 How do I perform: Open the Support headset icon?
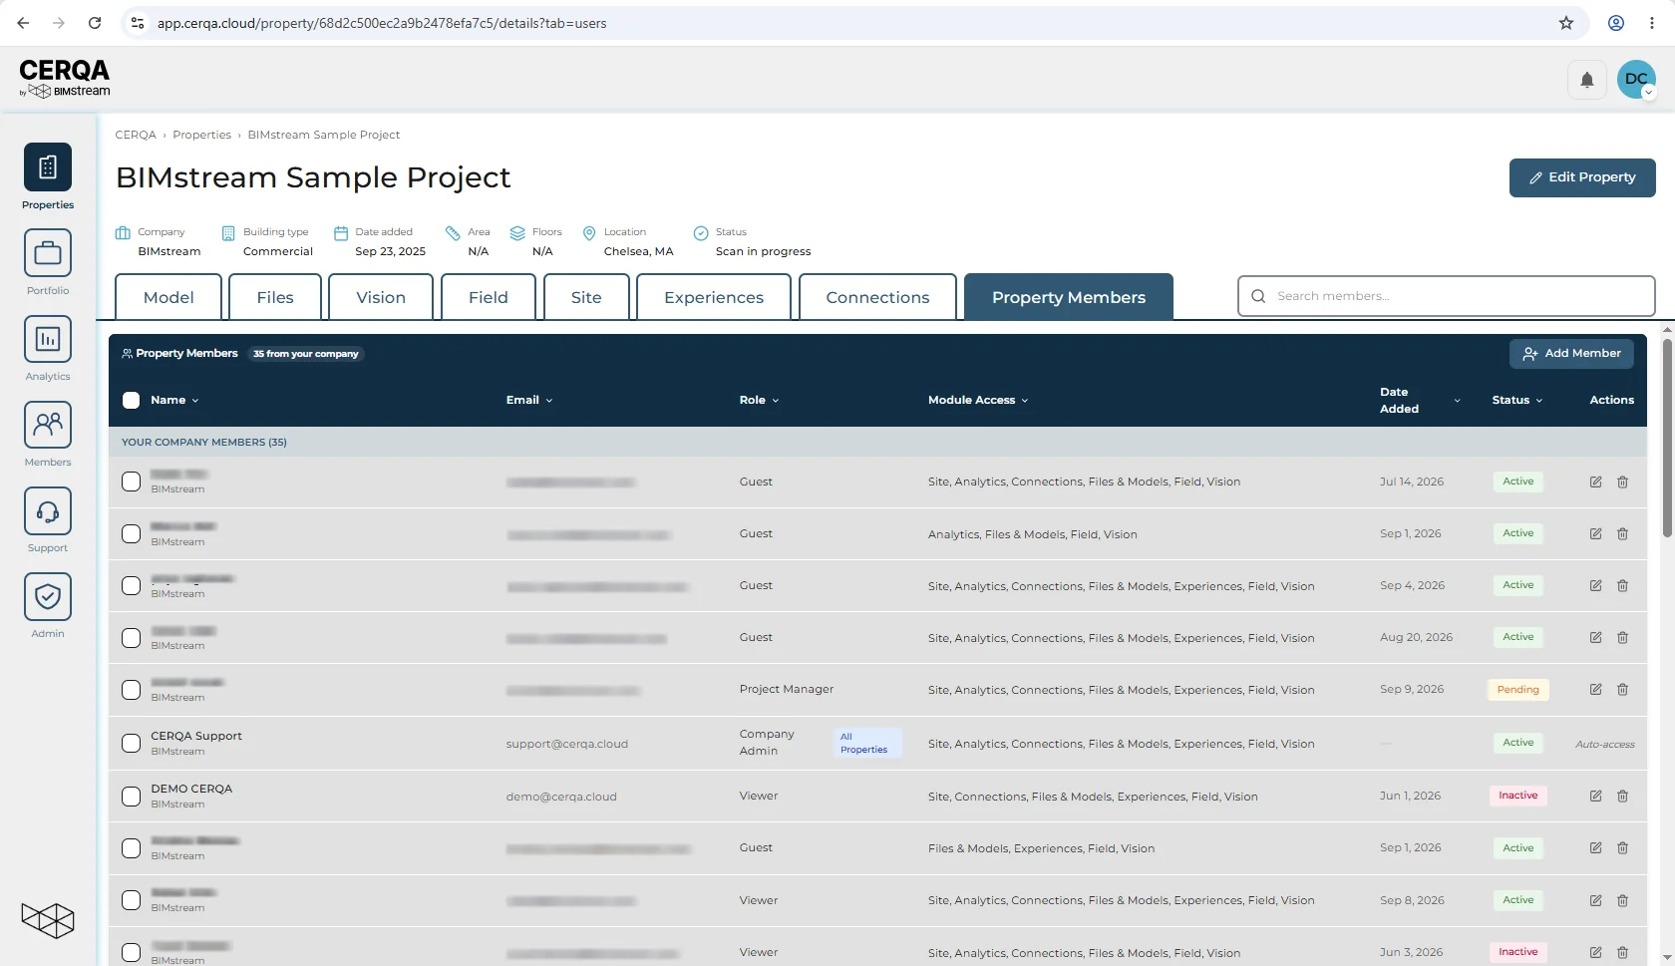tap(48, 510)
